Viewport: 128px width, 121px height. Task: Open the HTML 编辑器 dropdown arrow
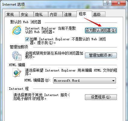pos(113,80)
